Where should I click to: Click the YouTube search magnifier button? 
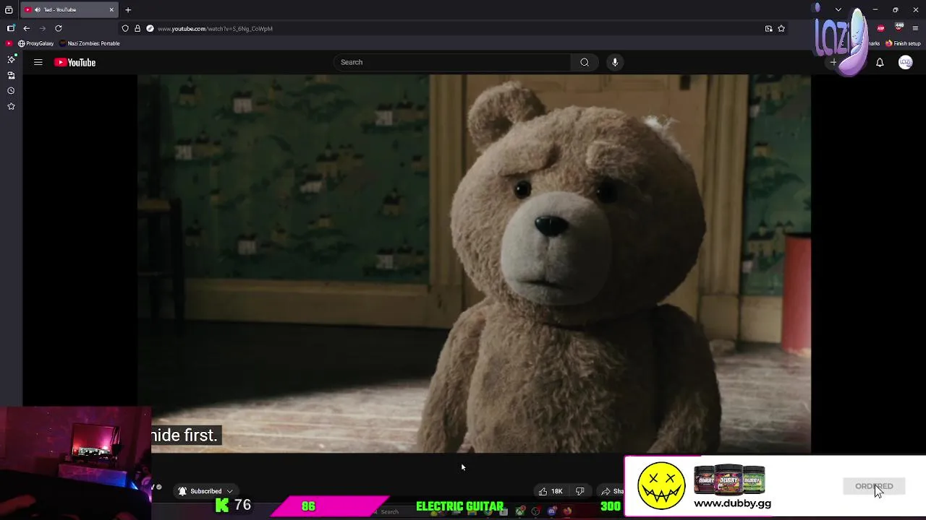click(585, 62)
